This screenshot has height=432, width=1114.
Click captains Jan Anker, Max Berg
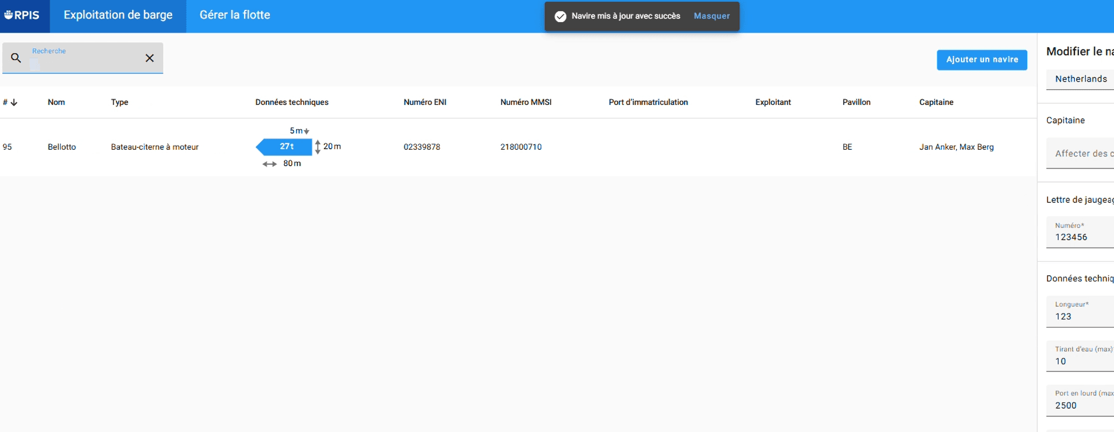coord(956,147)
